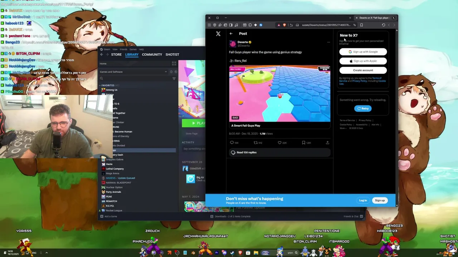The height and width of the screenshot is (257, 458).
Task: Switch to the STORE tab in Steam
Action: coord(116,55)
